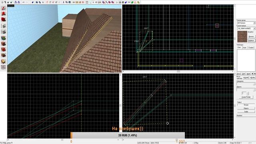Click the Browse texture button
Screen dimensions: 256x144
[251, 36]
